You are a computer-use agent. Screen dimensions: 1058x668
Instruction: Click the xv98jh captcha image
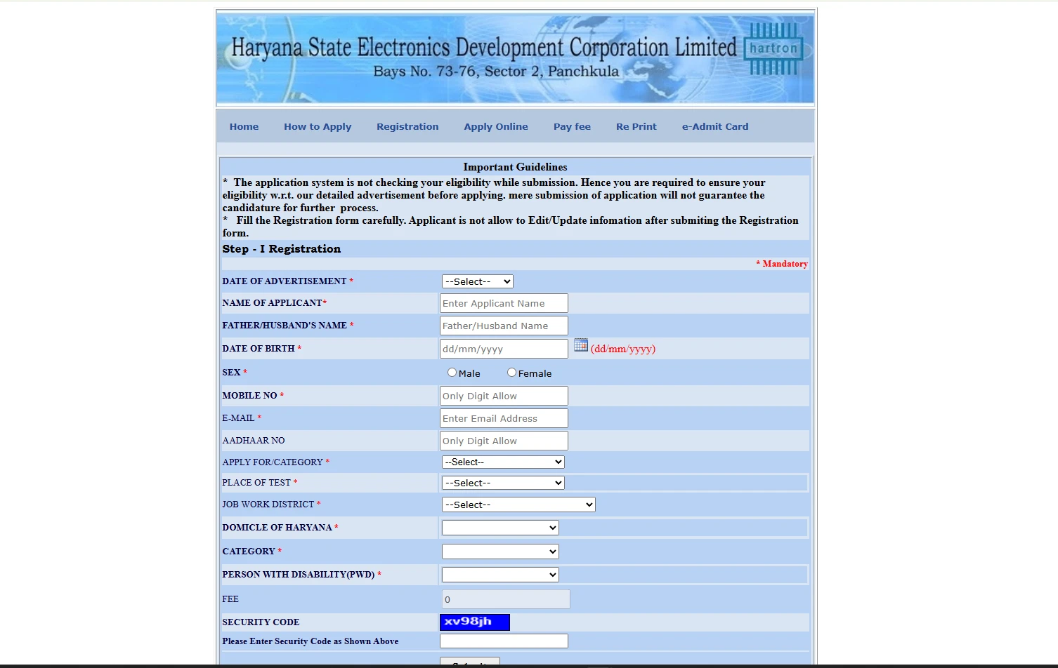pos(475,622)
